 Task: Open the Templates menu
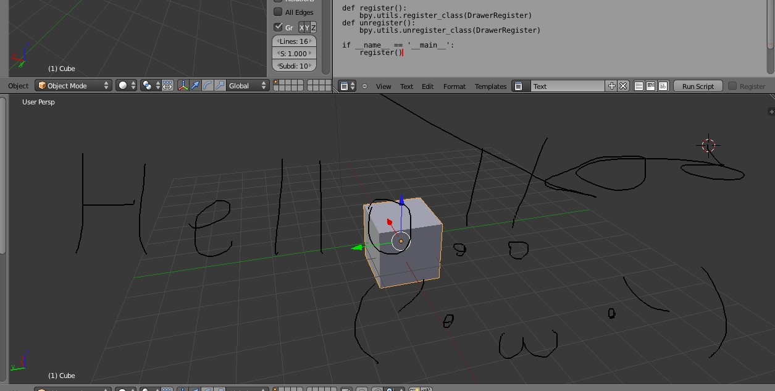click(490, 86)
